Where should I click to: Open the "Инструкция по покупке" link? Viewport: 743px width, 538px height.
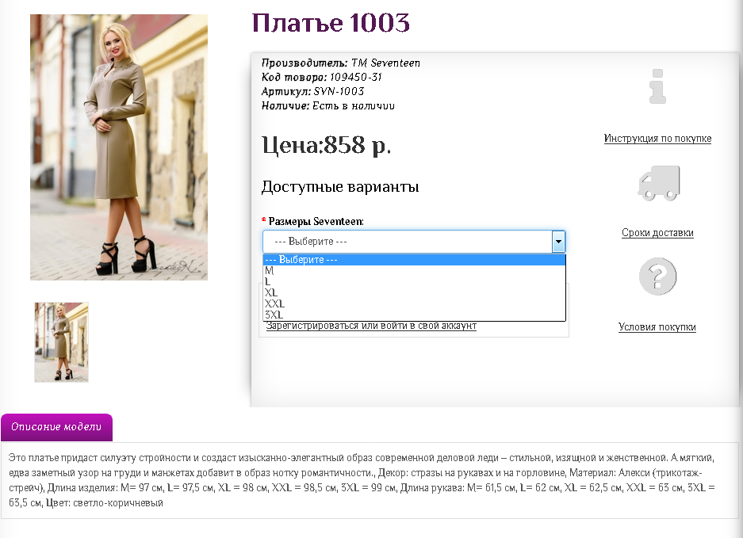[657, 138]
